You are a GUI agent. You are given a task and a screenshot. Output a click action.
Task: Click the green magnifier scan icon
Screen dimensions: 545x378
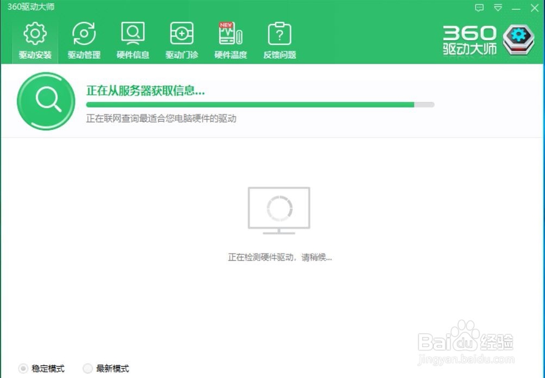pos(46,101)
